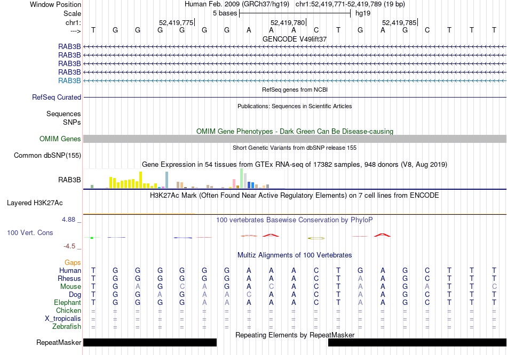Viewport: 507px width, 355px height.
Task: Select the Sequences label under Publications
Action: pyautogui.click(x=64, y=114)
